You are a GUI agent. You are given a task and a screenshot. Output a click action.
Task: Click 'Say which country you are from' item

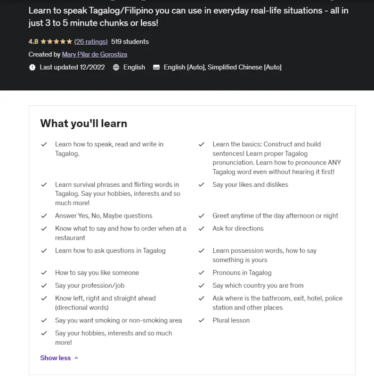[258, 285]
